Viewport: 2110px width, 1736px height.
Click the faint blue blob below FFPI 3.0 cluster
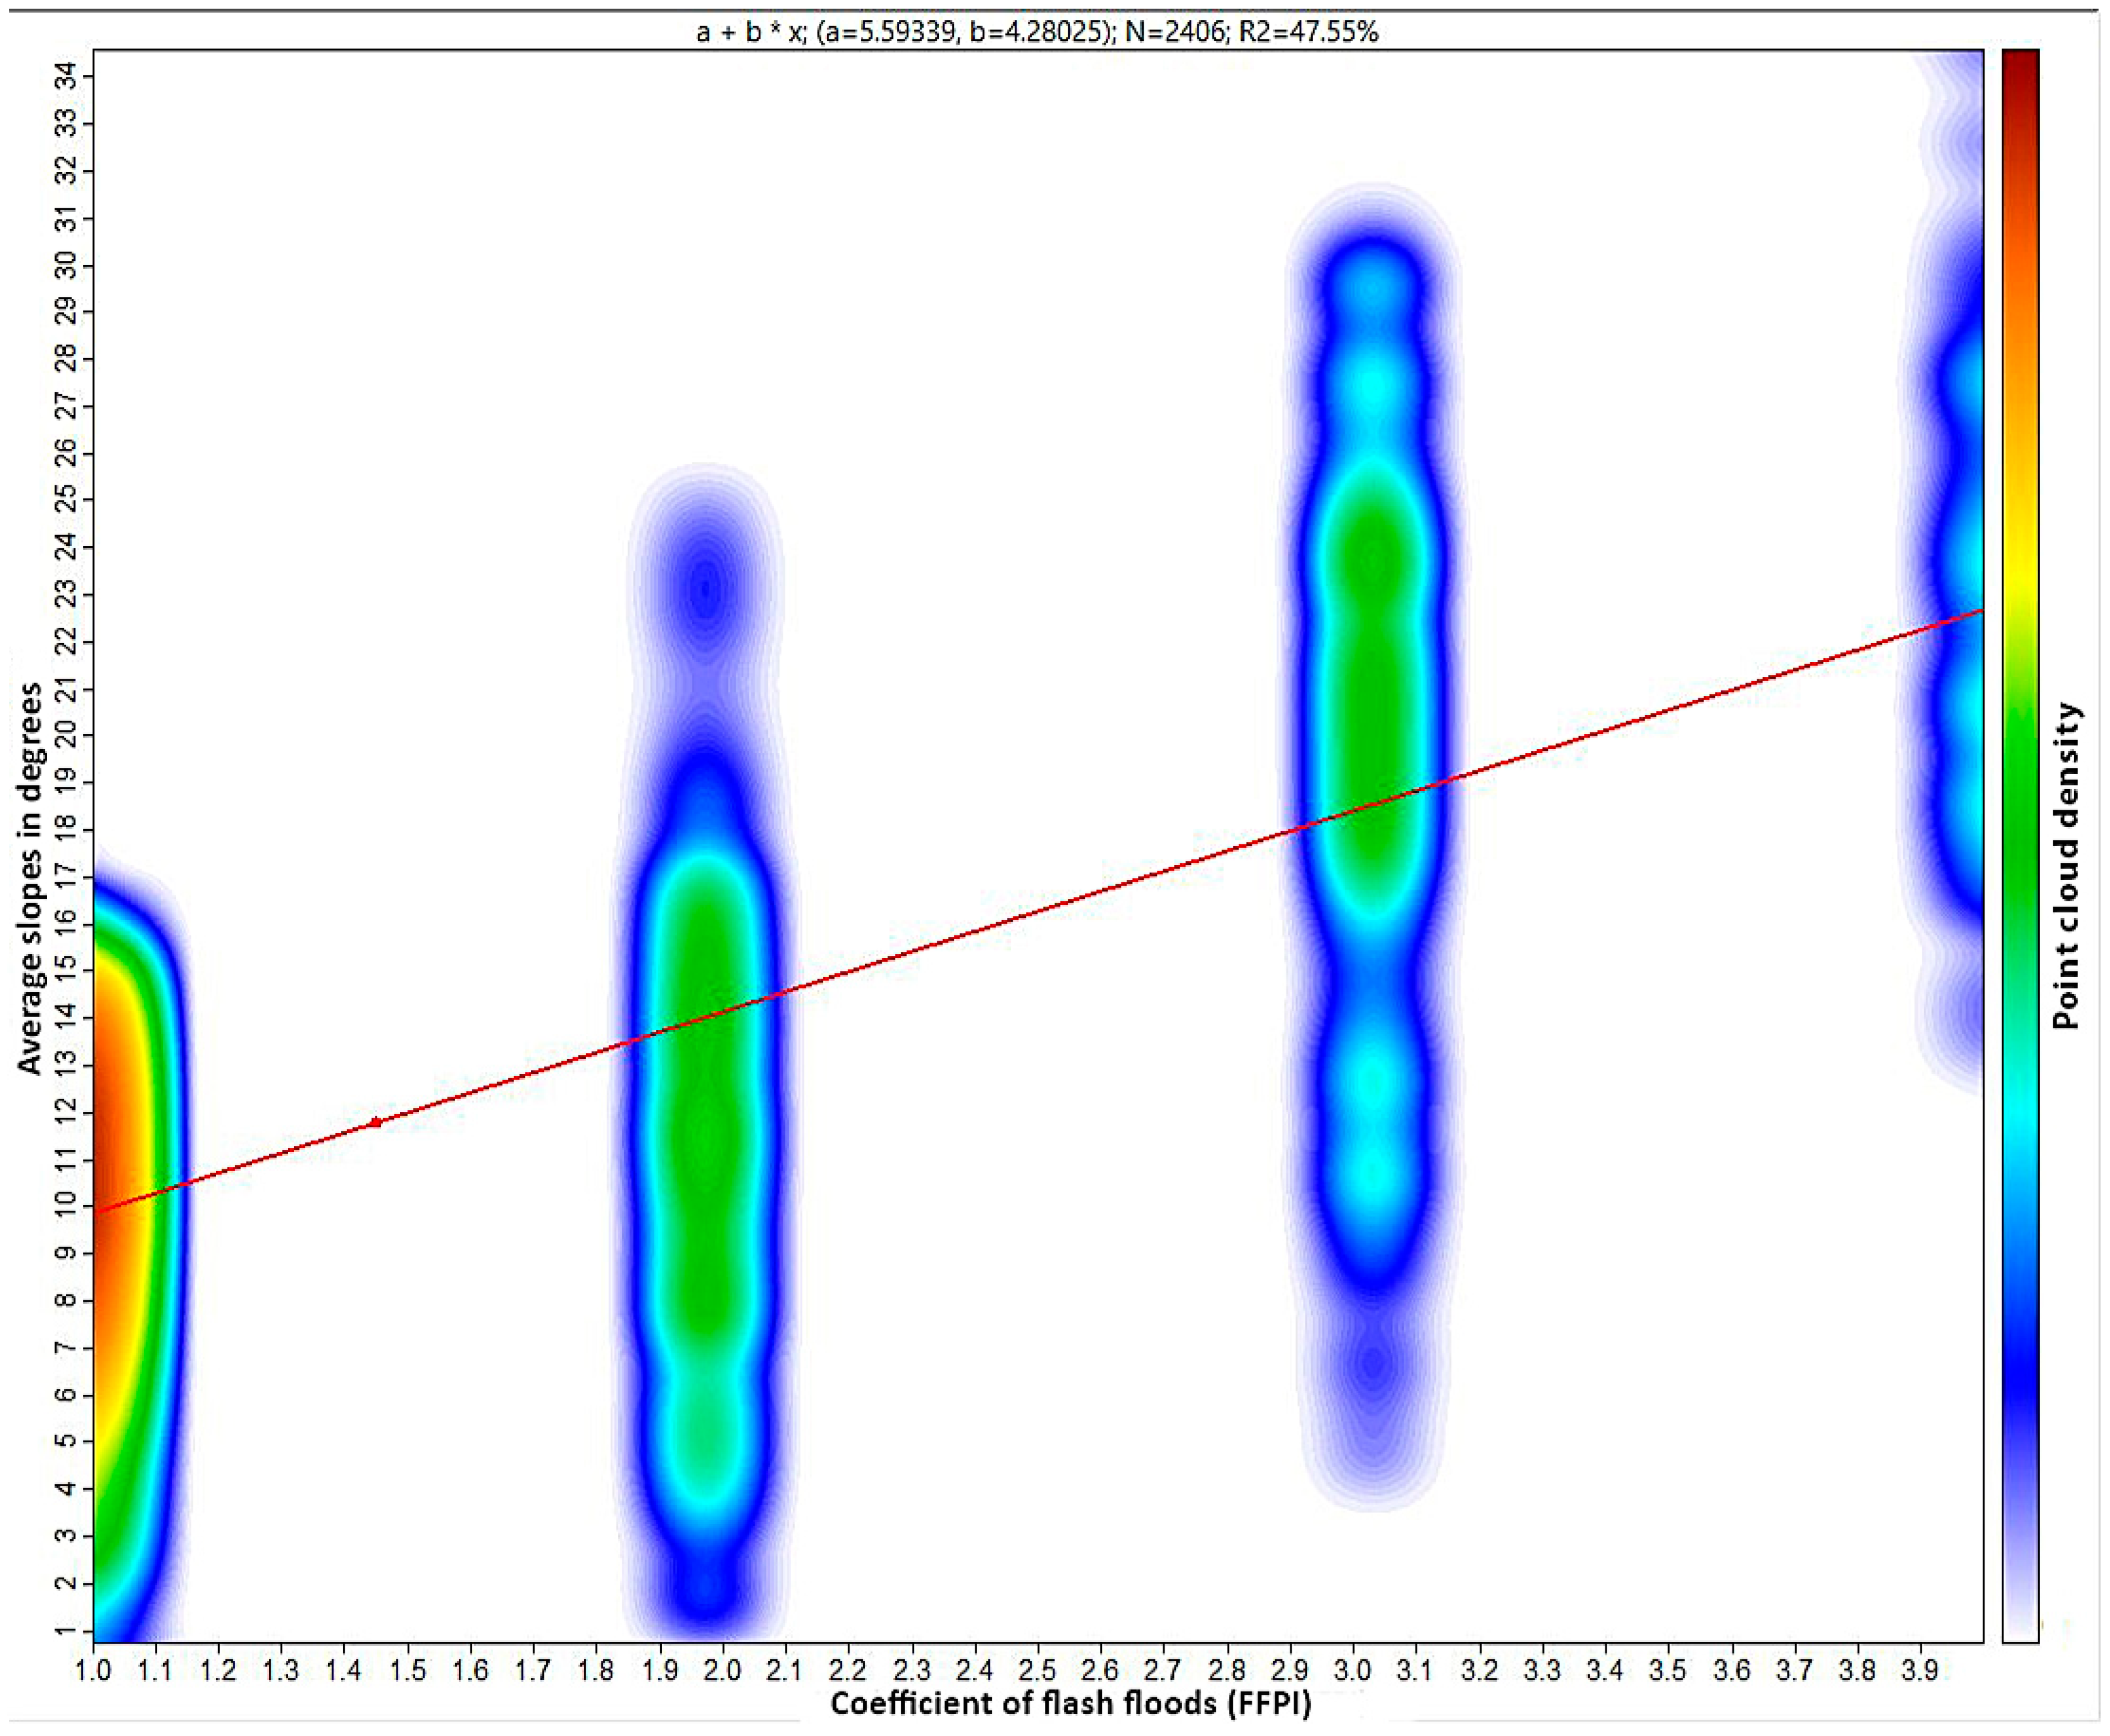(x=1374, y=1365)
